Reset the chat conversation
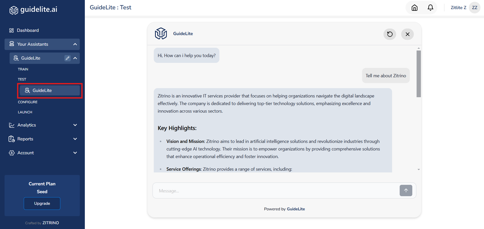This screenshot has width=484, height=229. pyautogui.click(x=390, y=34)
